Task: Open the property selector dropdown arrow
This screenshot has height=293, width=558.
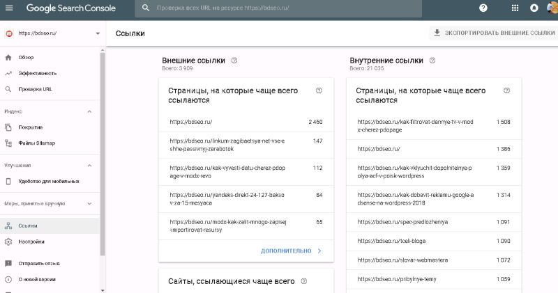Action: 98,33
